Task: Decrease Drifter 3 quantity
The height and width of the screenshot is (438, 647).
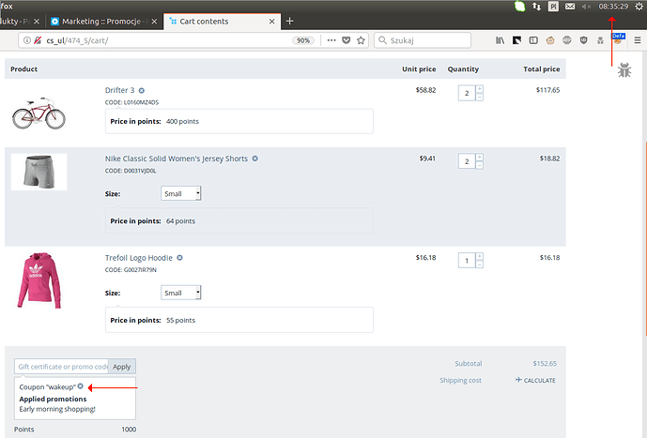Action: click(480, 97)
